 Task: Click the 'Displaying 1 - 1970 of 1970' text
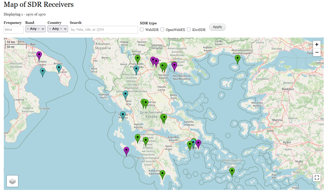(25, 14)
